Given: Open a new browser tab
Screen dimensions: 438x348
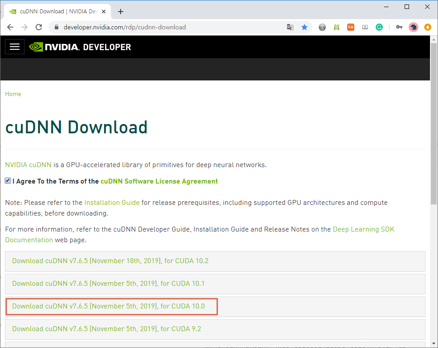Looking at the screenshot, I should 121,12.
